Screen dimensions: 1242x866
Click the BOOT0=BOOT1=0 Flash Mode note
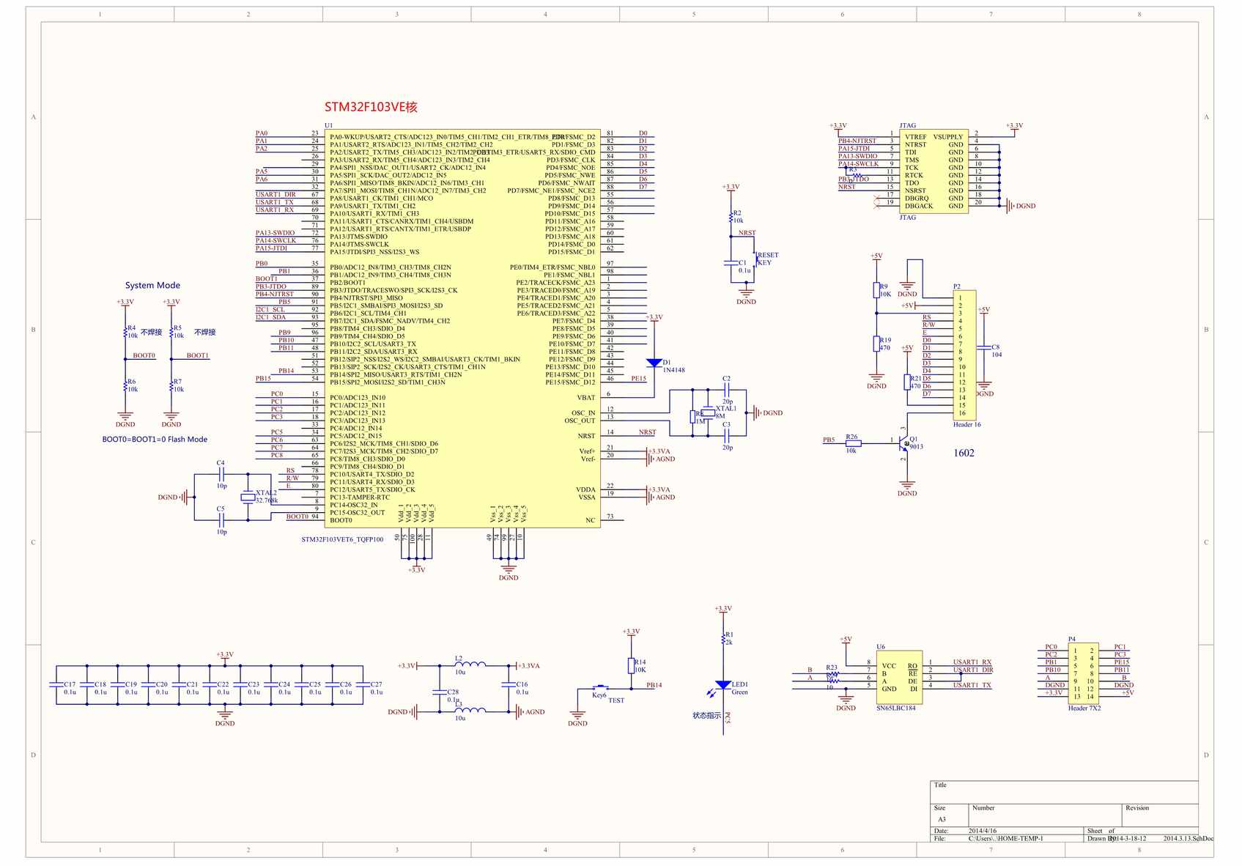coord(155,440)
